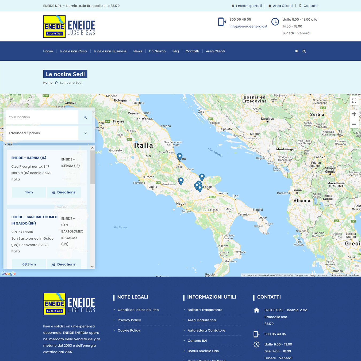Viewport: 361px width, 361px height.
Task: Click the store list scroll up arrow
Action: pos(92,148)
